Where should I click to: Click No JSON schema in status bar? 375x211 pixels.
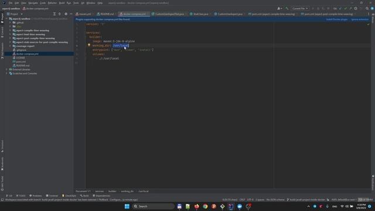pos(275,199)
